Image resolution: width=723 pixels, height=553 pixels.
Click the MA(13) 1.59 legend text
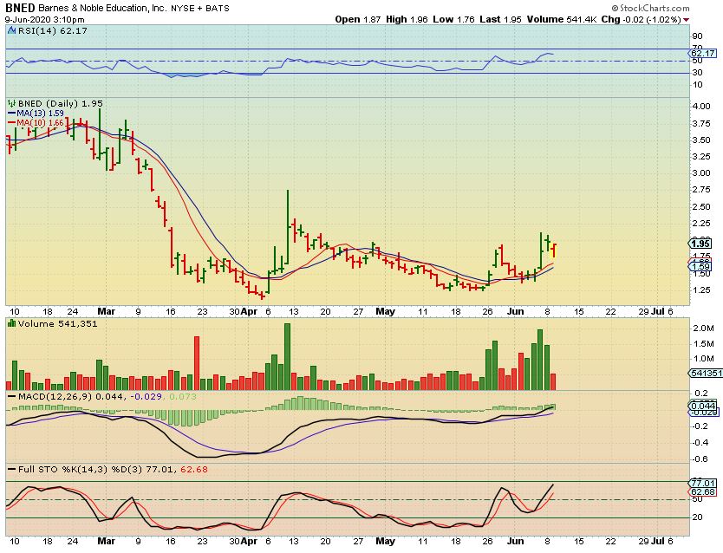tap(40, 114)
